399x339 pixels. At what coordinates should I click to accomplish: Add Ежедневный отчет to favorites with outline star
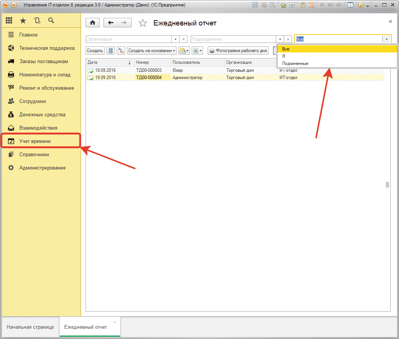point(143,23)
